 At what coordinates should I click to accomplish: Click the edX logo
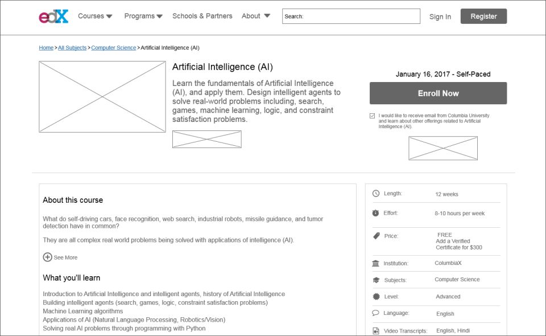tap(53, 17)
